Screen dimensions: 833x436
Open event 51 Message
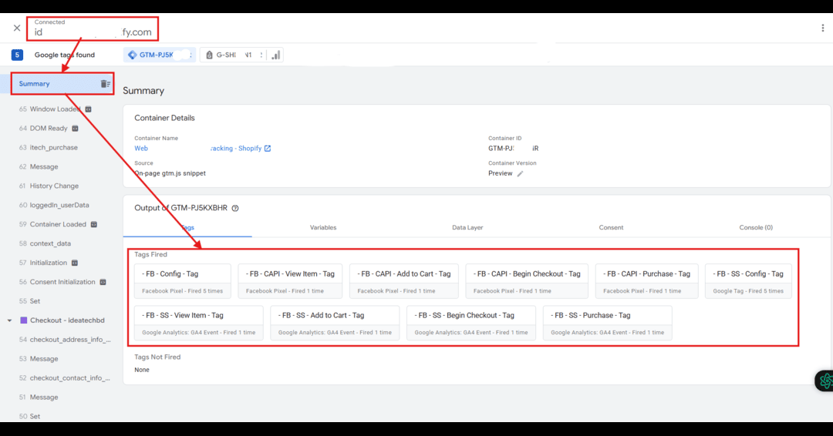pyautogui.click(x=39, y=397)
